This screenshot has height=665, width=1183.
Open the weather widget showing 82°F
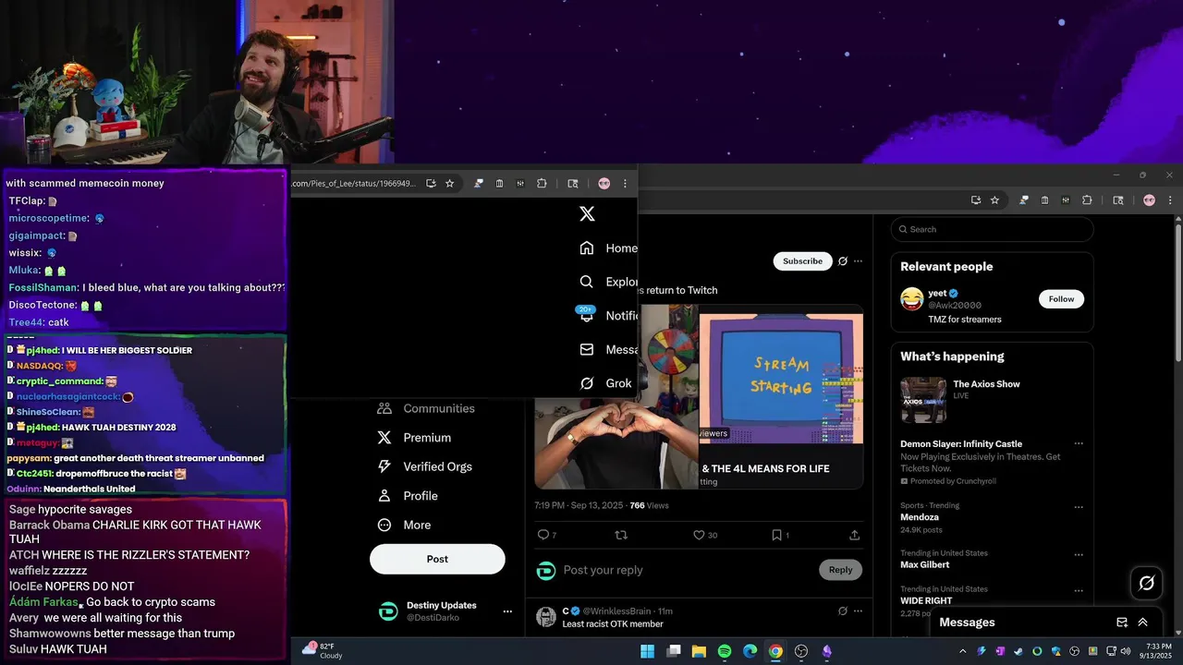pyautogui.click(x=323, y=650)
